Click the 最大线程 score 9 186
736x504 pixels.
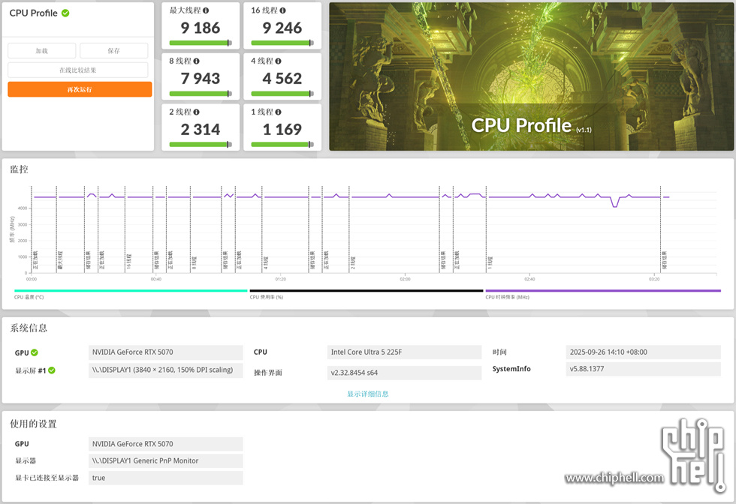[201, 28]
